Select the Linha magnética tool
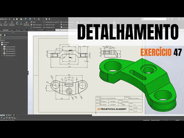The width and height of the screenshot is (184, 138). click(36, 27)
